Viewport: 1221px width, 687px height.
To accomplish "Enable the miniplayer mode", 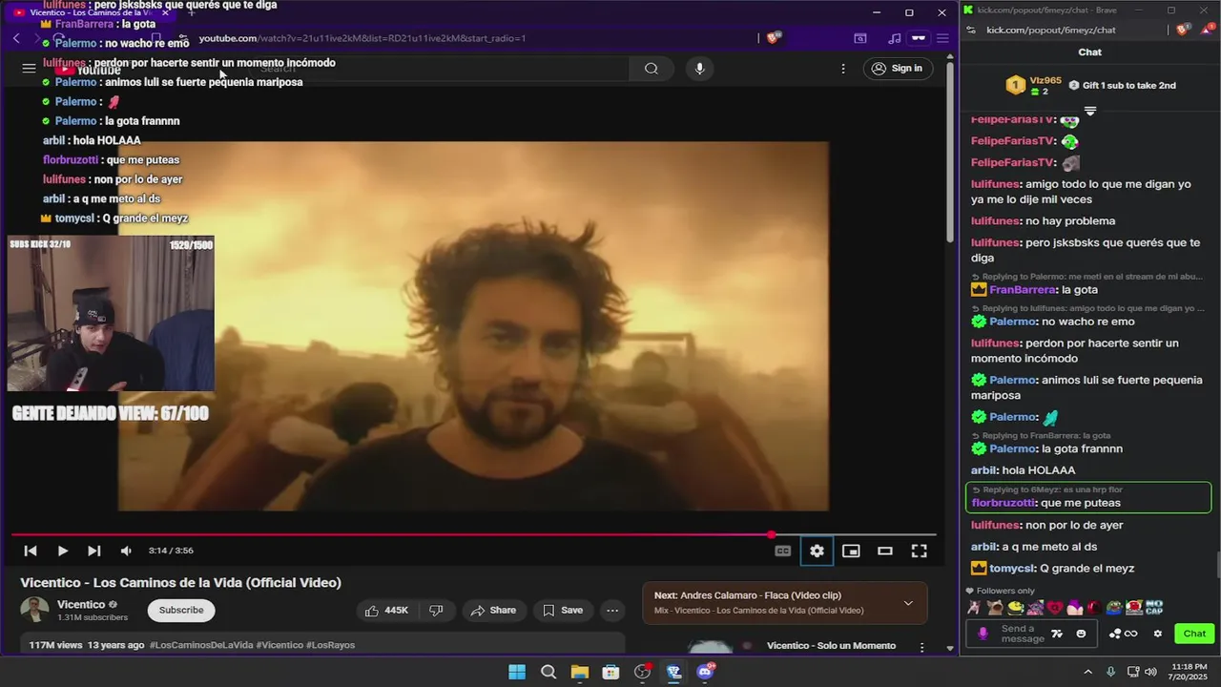I will pos(851,551).
